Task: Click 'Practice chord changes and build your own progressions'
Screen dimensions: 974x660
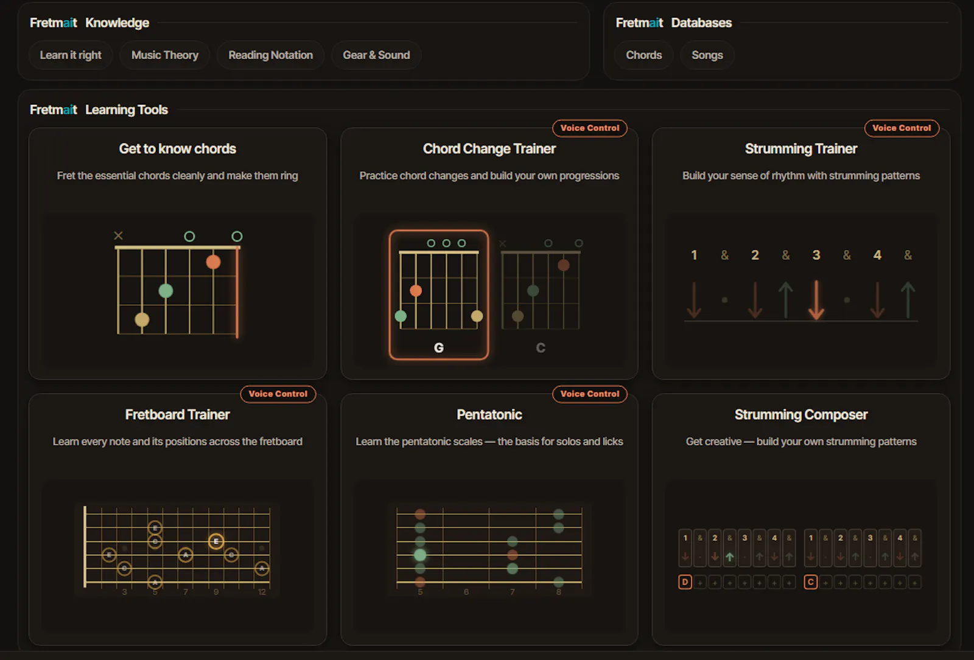Action: pos(489,176)
